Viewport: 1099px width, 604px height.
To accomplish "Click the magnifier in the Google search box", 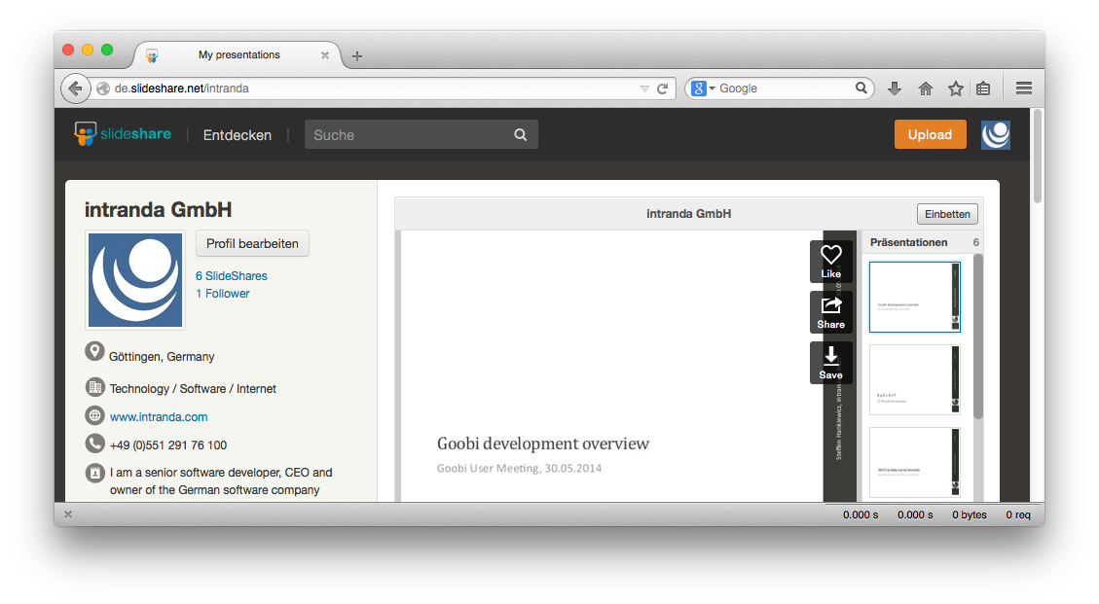I will click(x=861, y=88).
